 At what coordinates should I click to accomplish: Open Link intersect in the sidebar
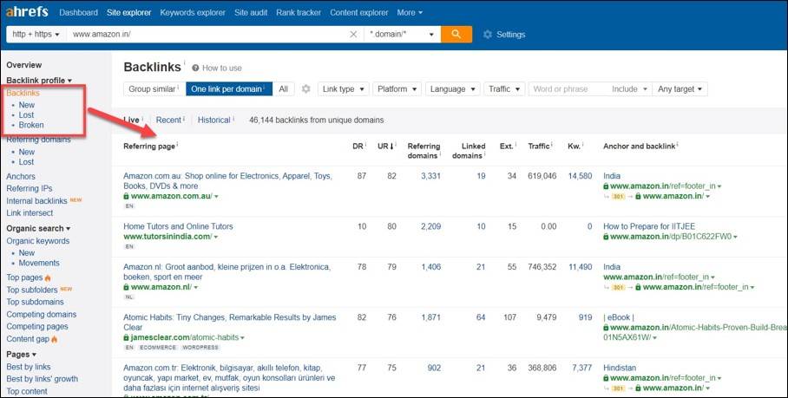30,212
